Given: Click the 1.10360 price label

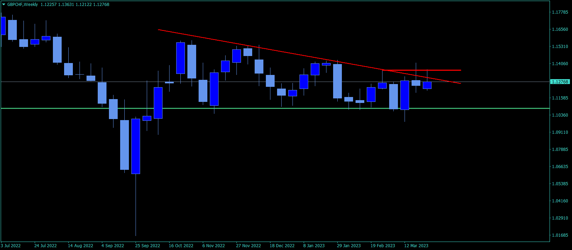Looking at the screenshot, I should point(560,115).
